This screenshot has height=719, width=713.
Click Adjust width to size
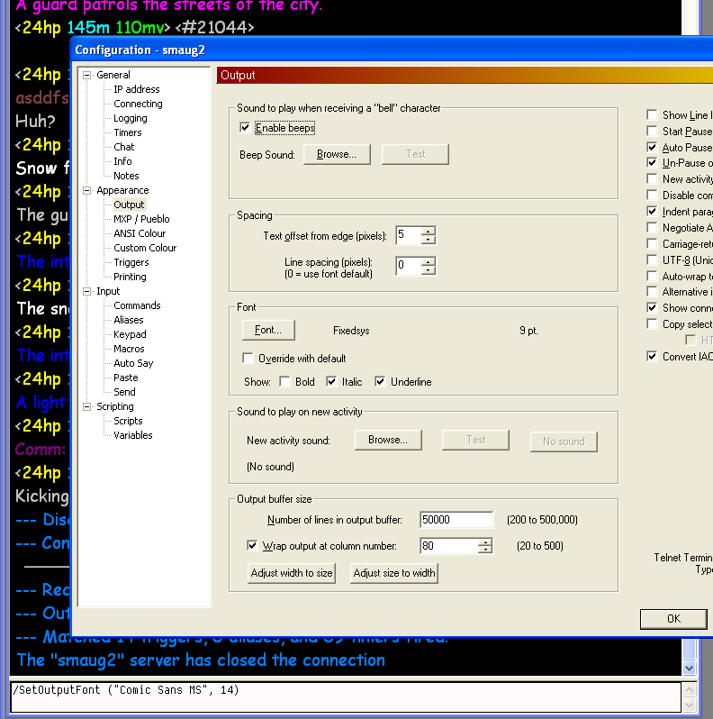(292, 573)
